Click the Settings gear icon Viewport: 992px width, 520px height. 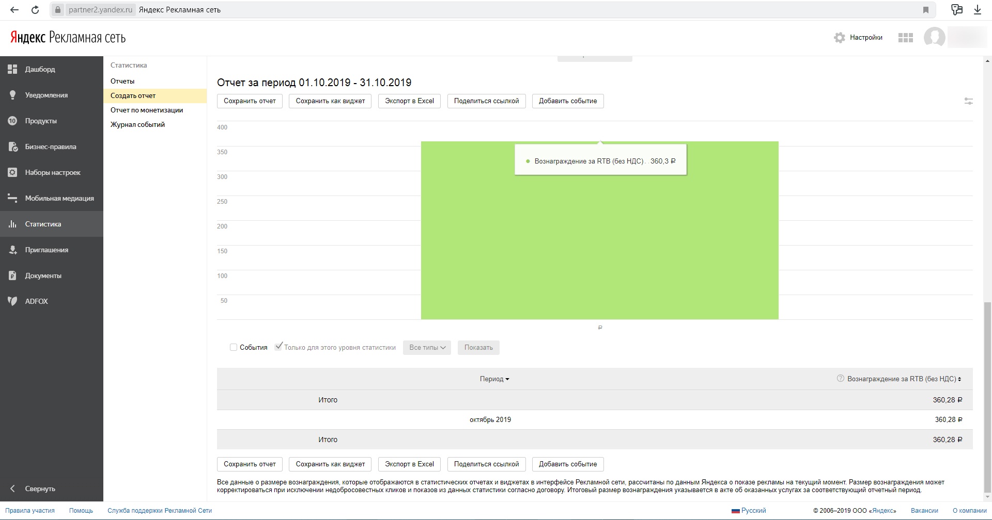coord(840,38)
